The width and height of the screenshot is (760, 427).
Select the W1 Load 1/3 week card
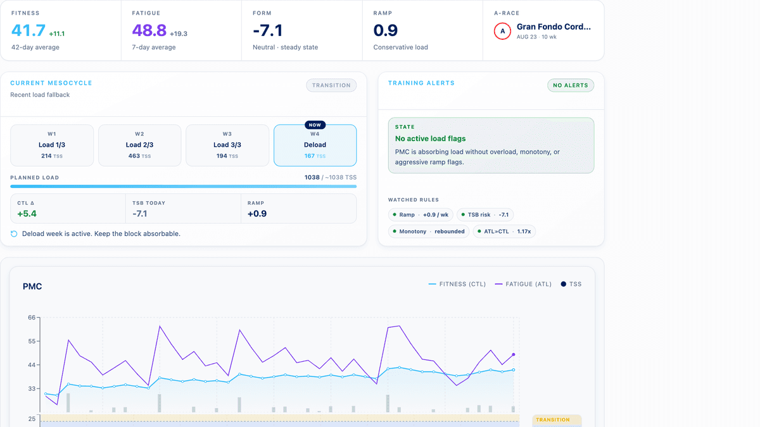pyautogui.click(x=52, y=145)
